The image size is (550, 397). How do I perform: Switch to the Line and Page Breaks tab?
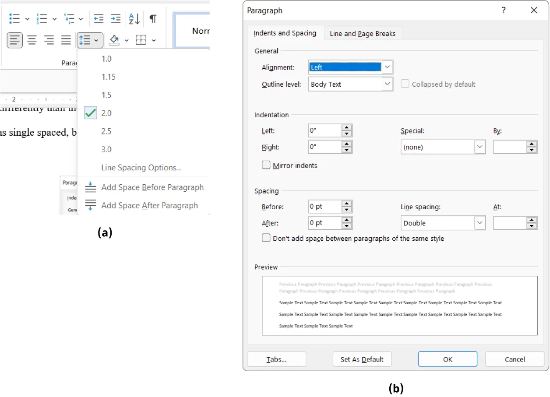tap(363, 33)
